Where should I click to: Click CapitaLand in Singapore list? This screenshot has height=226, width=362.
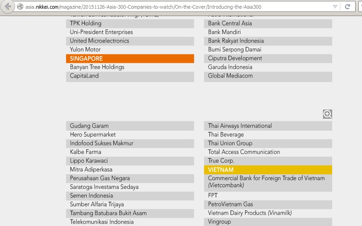[x=84, y=76]
